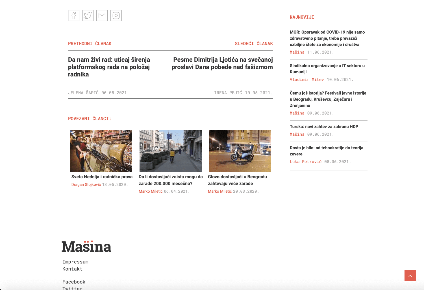Screen dimensions: 424x290
Task: Click the Facebook text link in footer
Action: pyautogui.click(x=74, y=282)
